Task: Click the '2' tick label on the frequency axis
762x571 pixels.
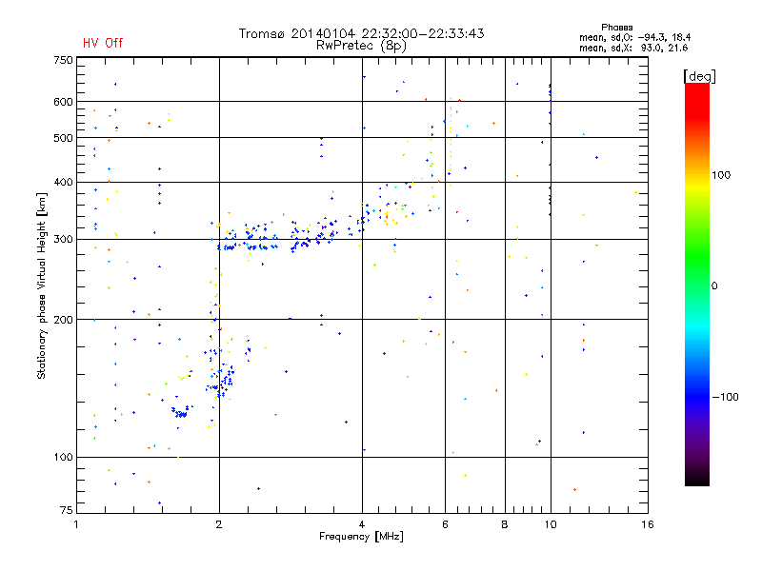Action: (x=219, y=524)
